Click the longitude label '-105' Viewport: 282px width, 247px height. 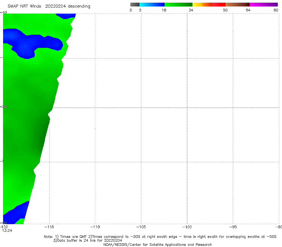point(141,227)
